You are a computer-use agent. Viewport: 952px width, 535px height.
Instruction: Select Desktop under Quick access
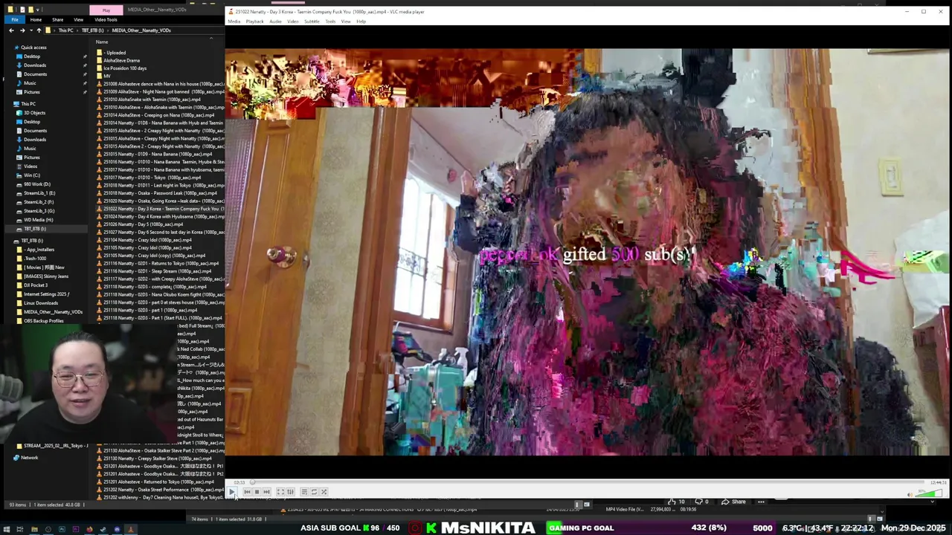pos(32,56)
